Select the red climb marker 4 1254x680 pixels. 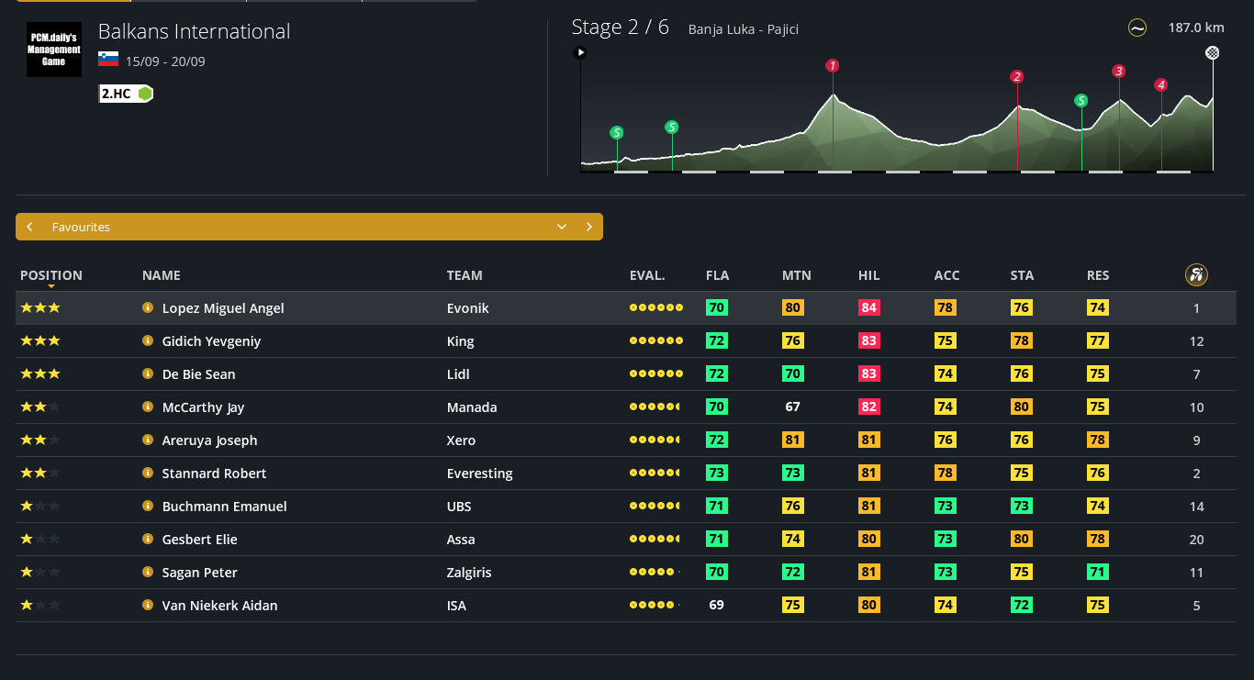[x=1161, y=85]
